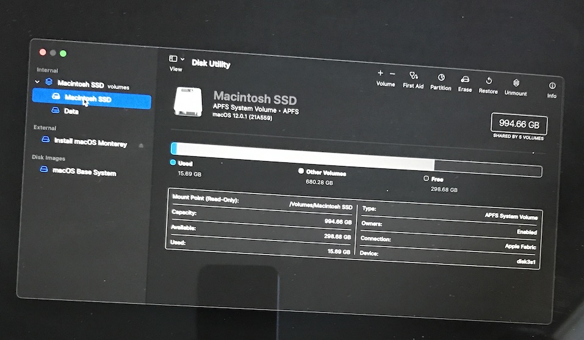Viewport: 584px width, 340px height.
Task: Remove a volume with the minus icon
Action: click(392, 74)
